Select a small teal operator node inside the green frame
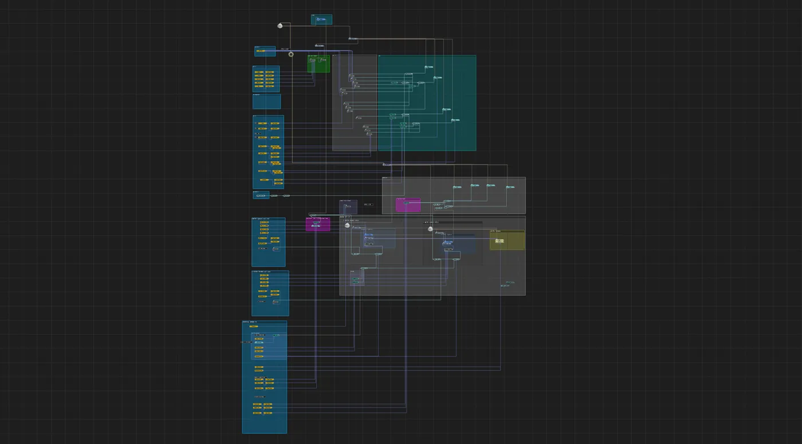The height and width of the screenshot is (444, 802). pos(313,60)
